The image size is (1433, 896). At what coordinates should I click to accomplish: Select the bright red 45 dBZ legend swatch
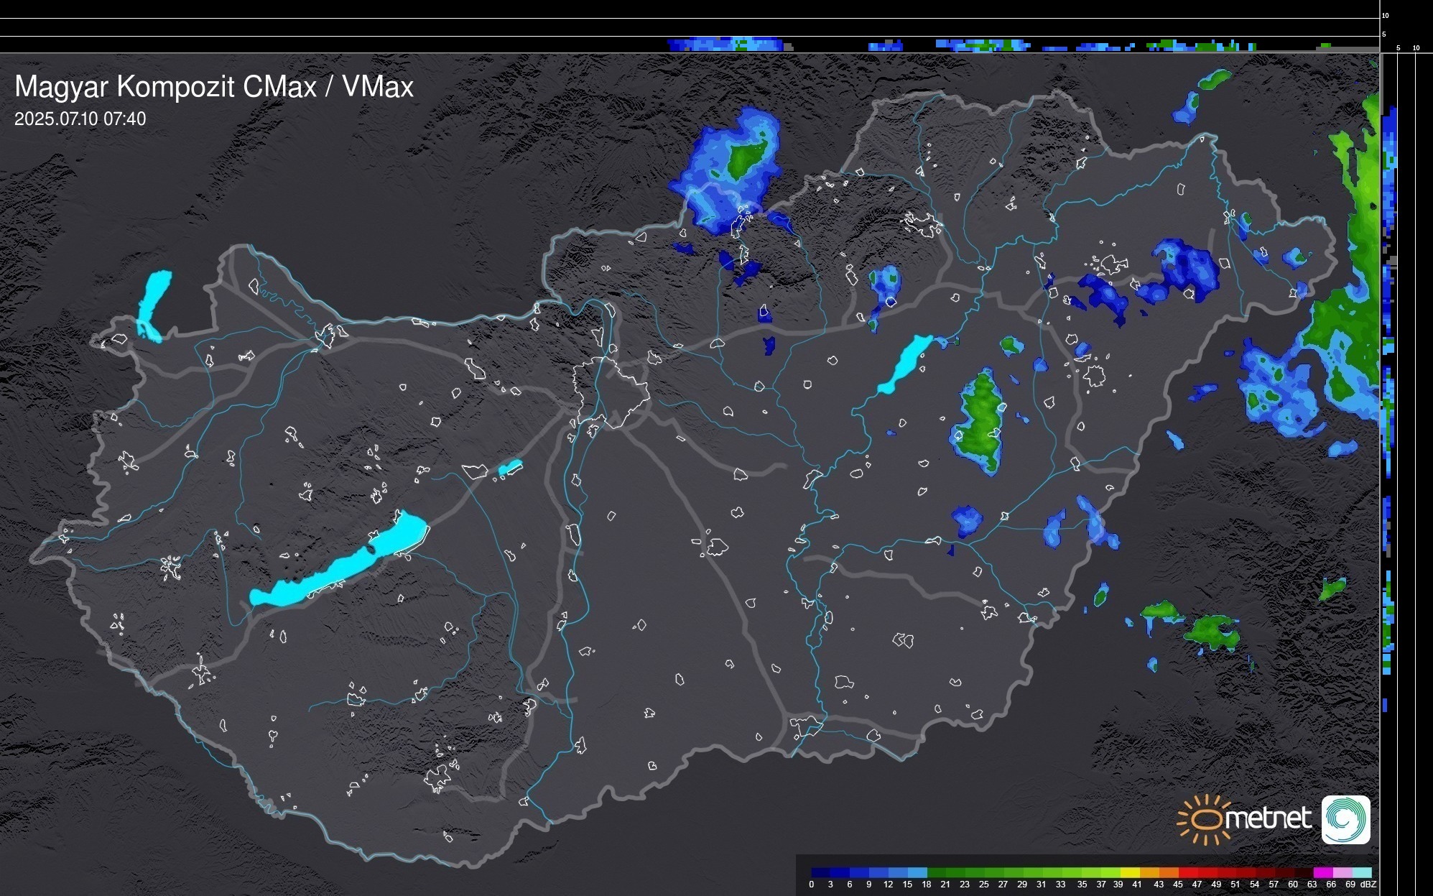click(1187, 873)
